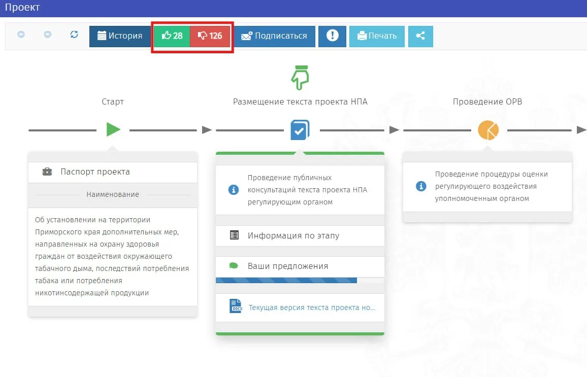587x377 pixels.
Task: Click Проведение процедуры оценки регулирующего воздействия text
Action: point(491,186)
